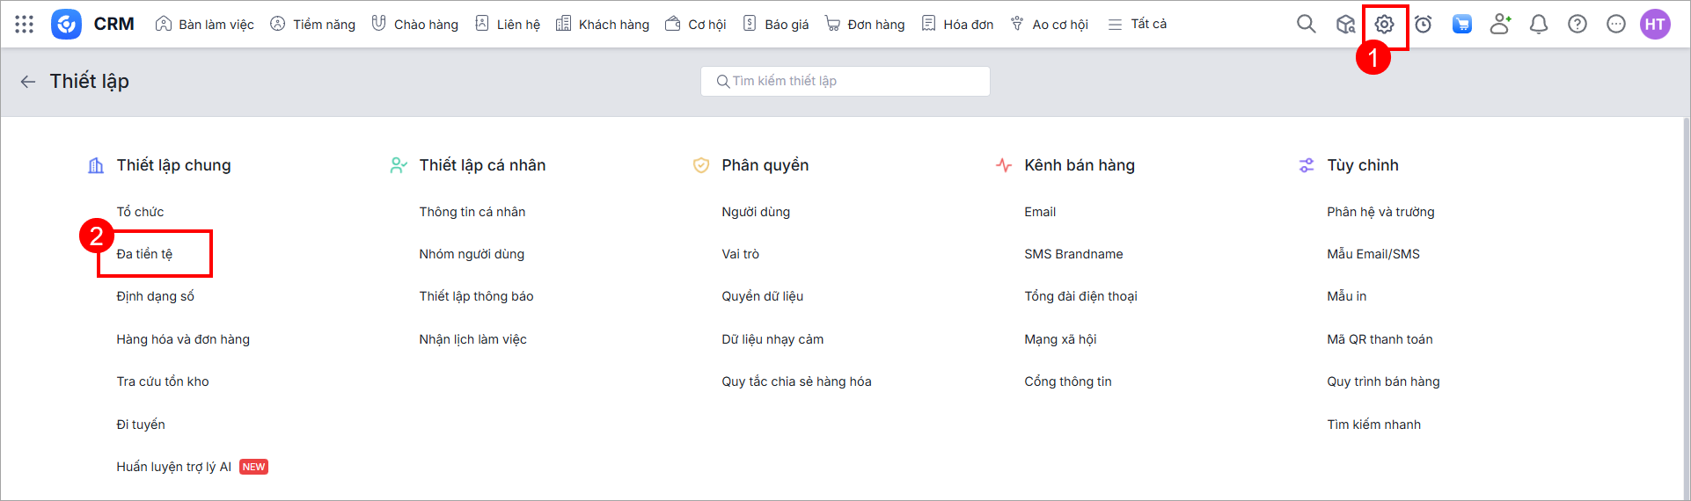Viewport: 1691px width, 501px height.
Task: Click the HT user avatar
Action: tap(1655, 25)
